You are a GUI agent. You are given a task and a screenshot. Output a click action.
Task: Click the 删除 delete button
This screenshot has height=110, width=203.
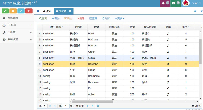click(x=80, y=18)
